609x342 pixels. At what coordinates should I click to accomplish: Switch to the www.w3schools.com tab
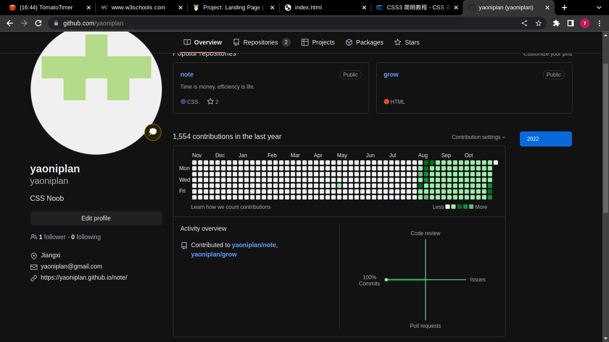[142, 8]
